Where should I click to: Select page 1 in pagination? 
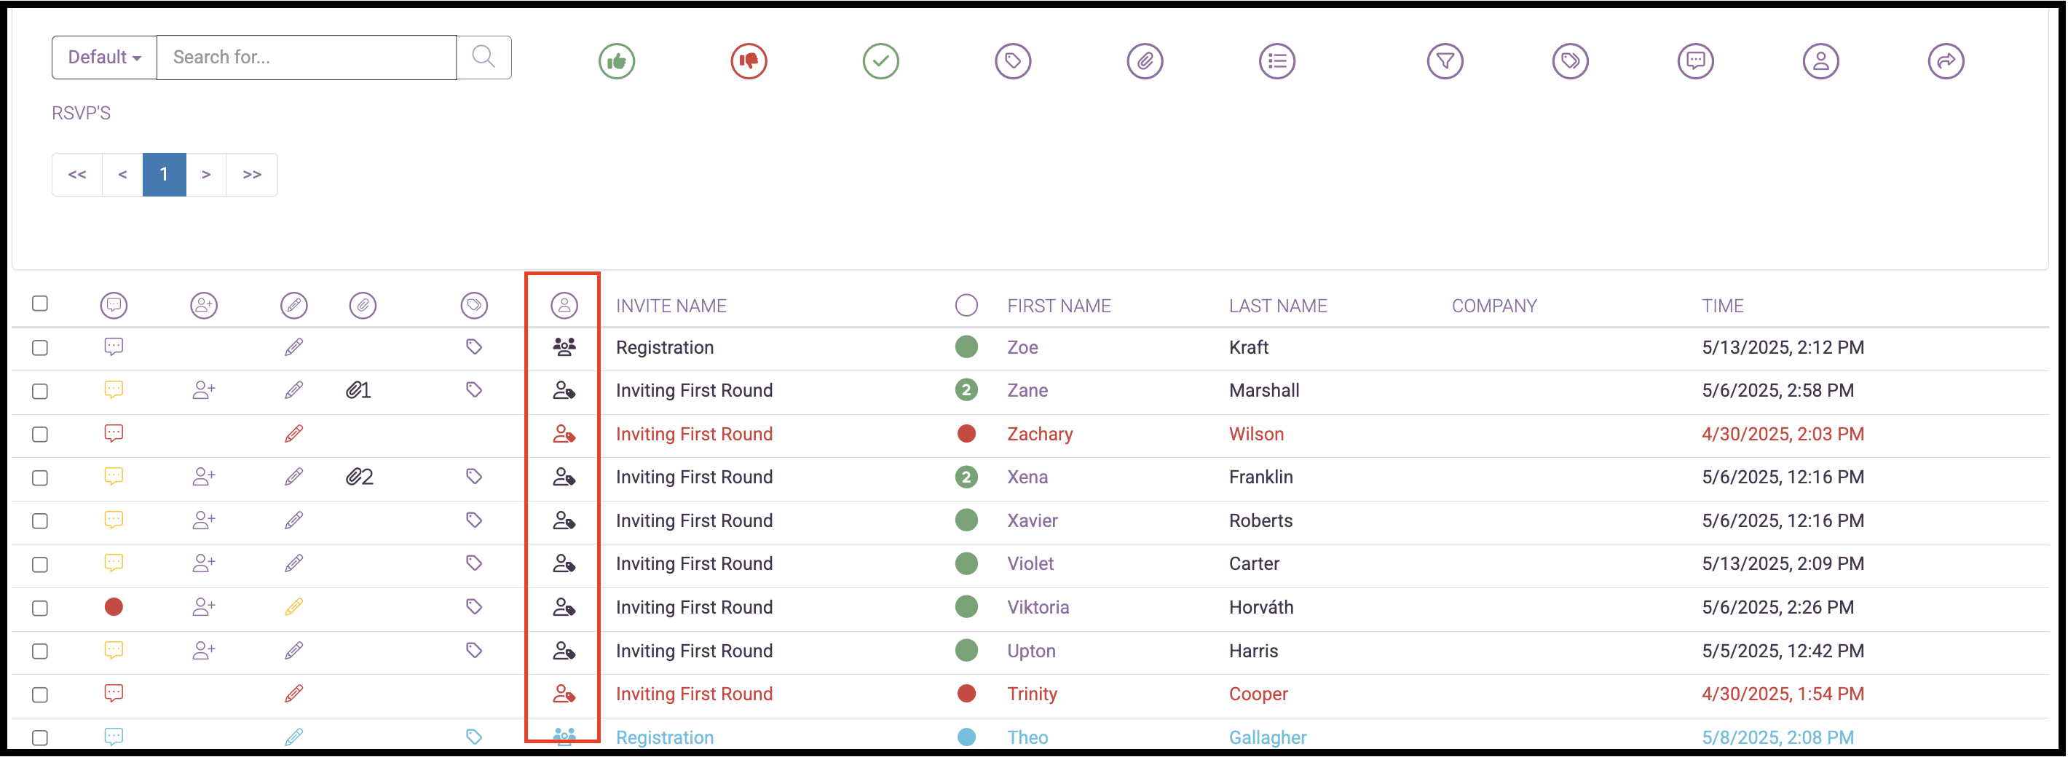164,174
